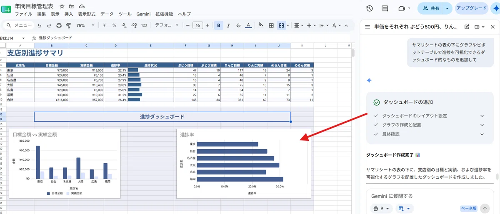Screen dimensions: 500x214
Task: Print the spreadsheet
Action: tap(59, 25)
